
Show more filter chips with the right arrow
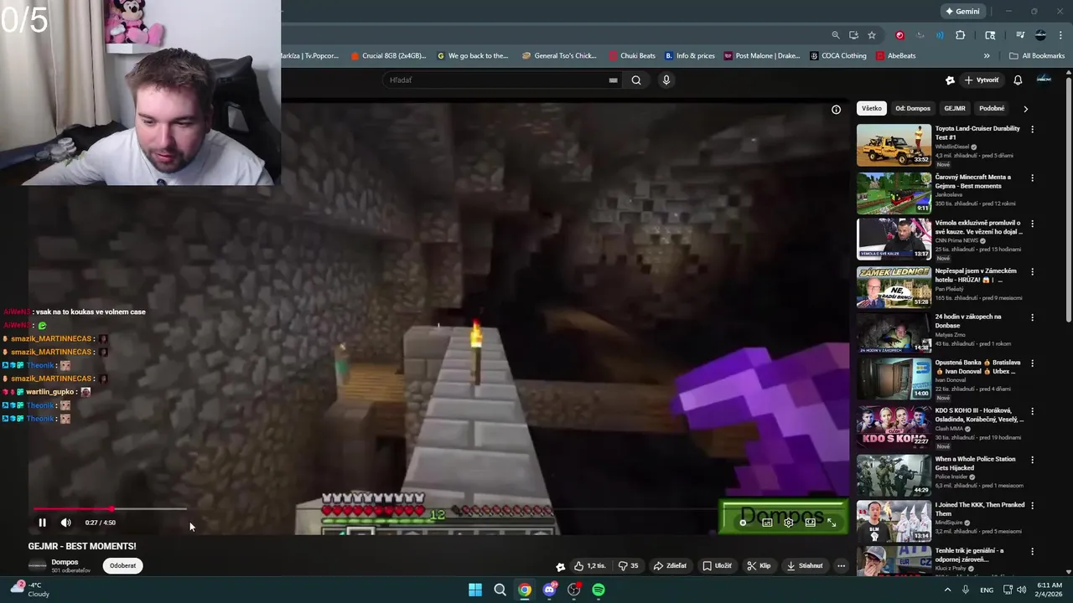pyautogui.click(x=1025, y=109)
